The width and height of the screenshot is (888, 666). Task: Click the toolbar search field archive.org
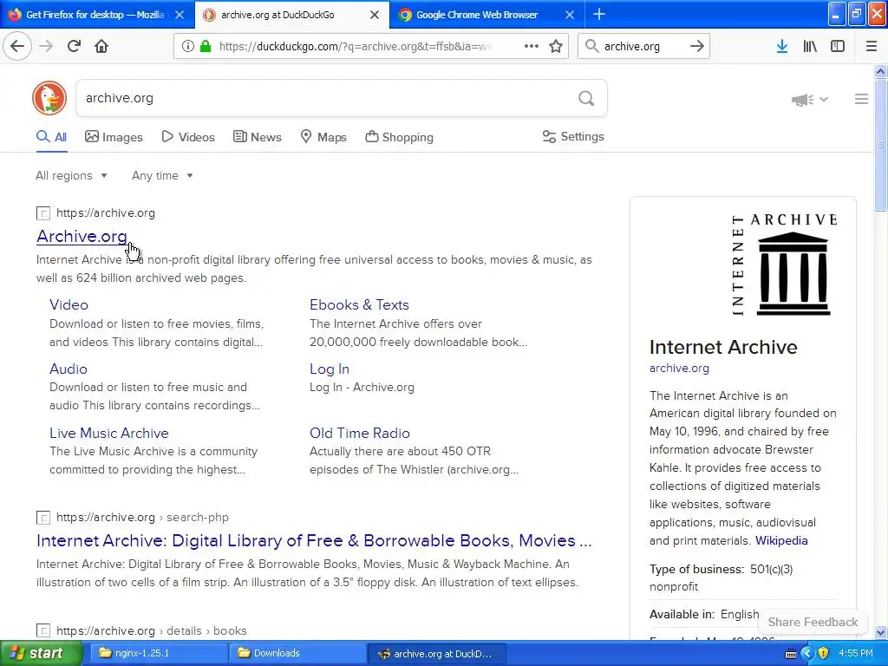click(643, 46)
